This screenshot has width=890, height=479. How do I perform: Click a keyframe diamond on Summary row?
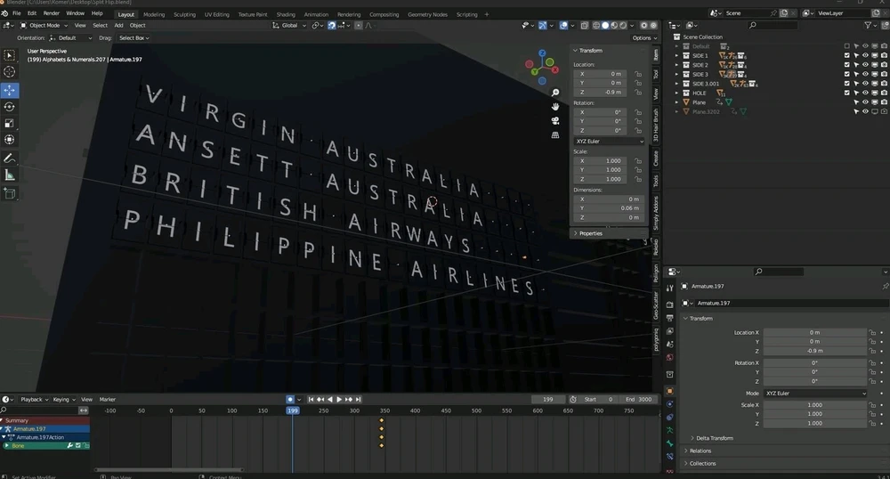382,420
